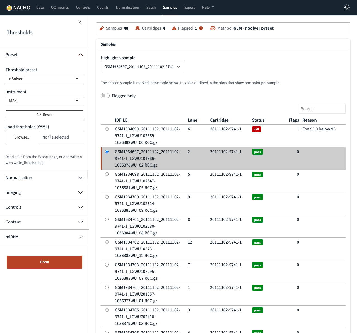Expand the Normalisation thresholds section

pyautogui.click(x=44, y=178)
